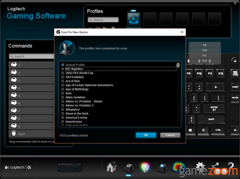The width and height of the screenshot is (240, 179).
Task: Click the scroll arrows atop the games list
Action: [178, 65]
